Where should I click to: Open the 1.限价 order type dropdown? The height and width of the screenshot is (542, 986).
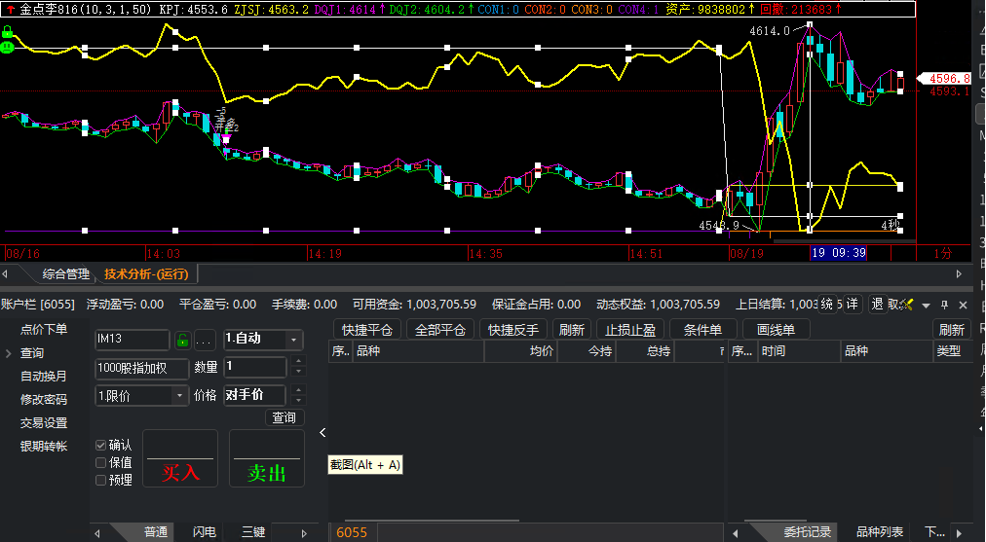179,396
